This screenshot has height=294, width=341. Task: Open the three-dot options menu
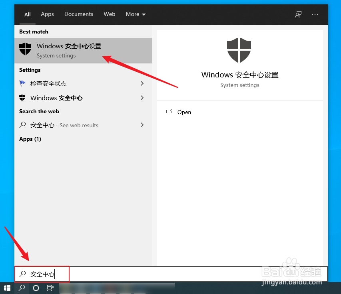click(315, 14)
